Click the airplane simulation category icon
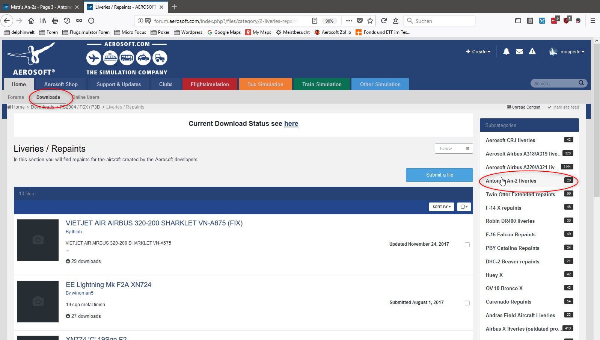This screenshot has height=340, width=600. (93, 58)
